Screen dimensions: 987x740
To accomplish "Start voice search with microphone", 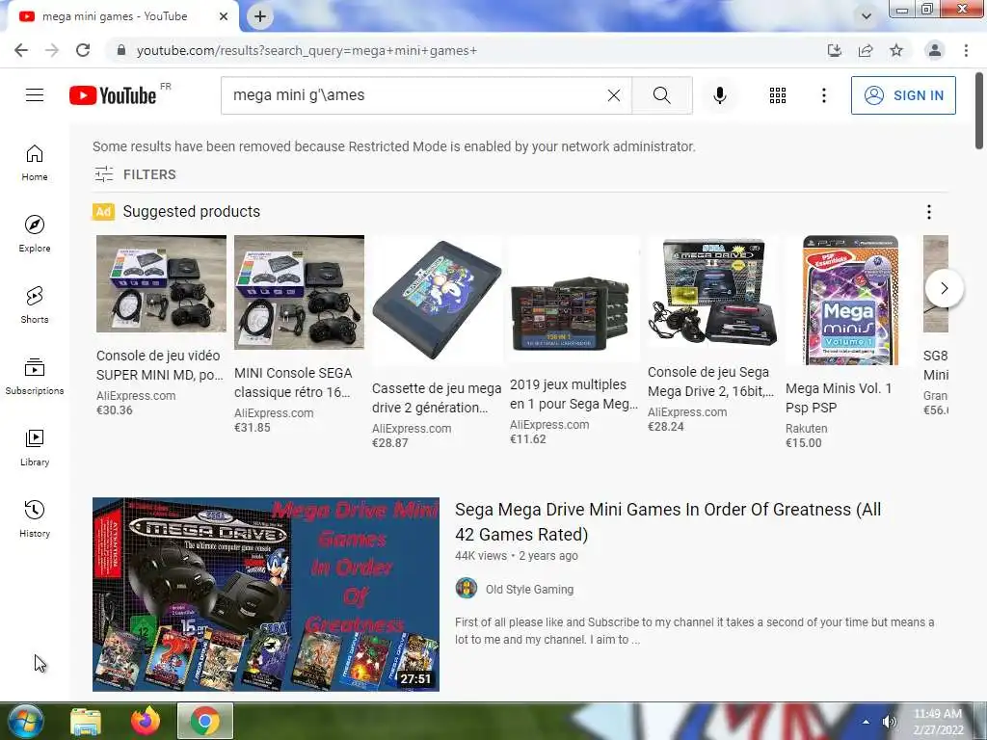I will pyautogui.click(x=719, y=95).
